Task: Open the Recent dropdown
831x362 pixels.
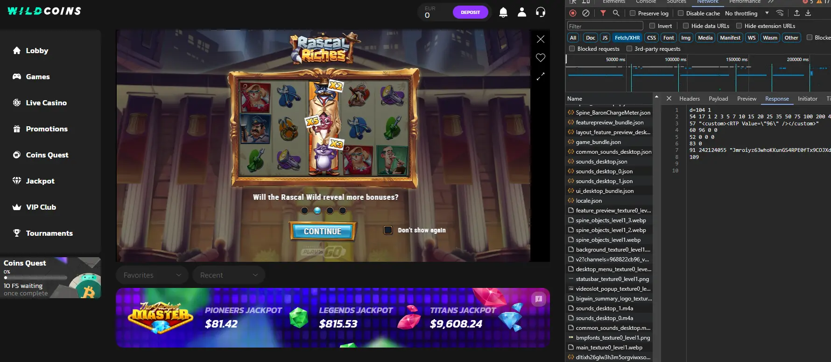Action: tap(229, 275)
